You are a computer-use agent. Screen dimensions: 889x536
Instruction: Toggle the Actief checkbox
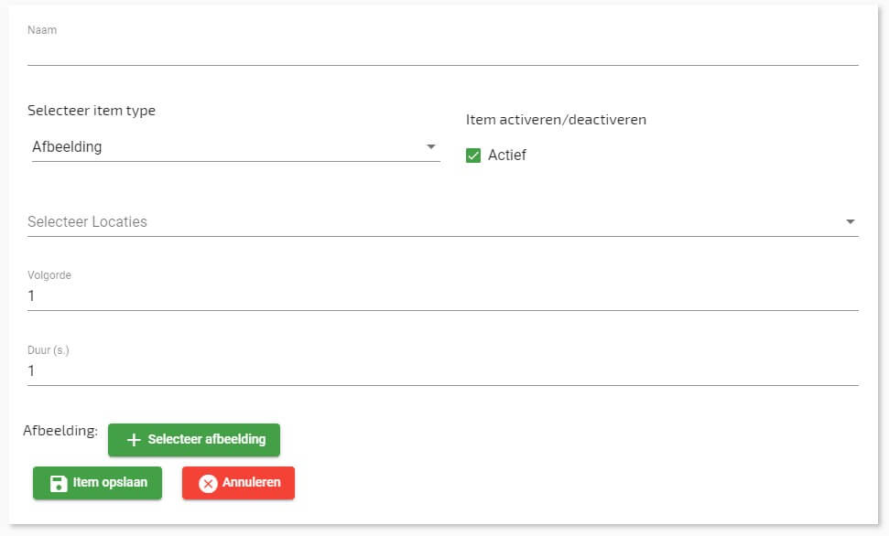473,155
